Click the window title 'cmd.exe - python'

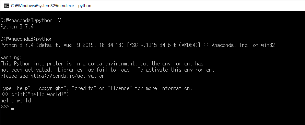coord(51,5)
